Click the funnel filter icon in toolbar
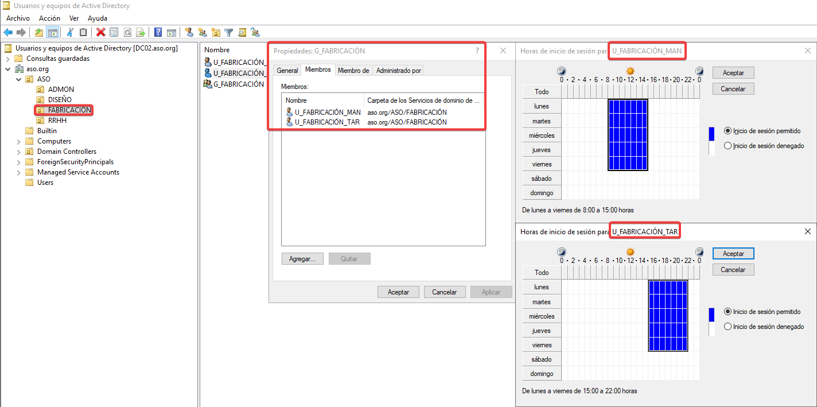Viewport: 817px width, 407px height. coord(228,33)
